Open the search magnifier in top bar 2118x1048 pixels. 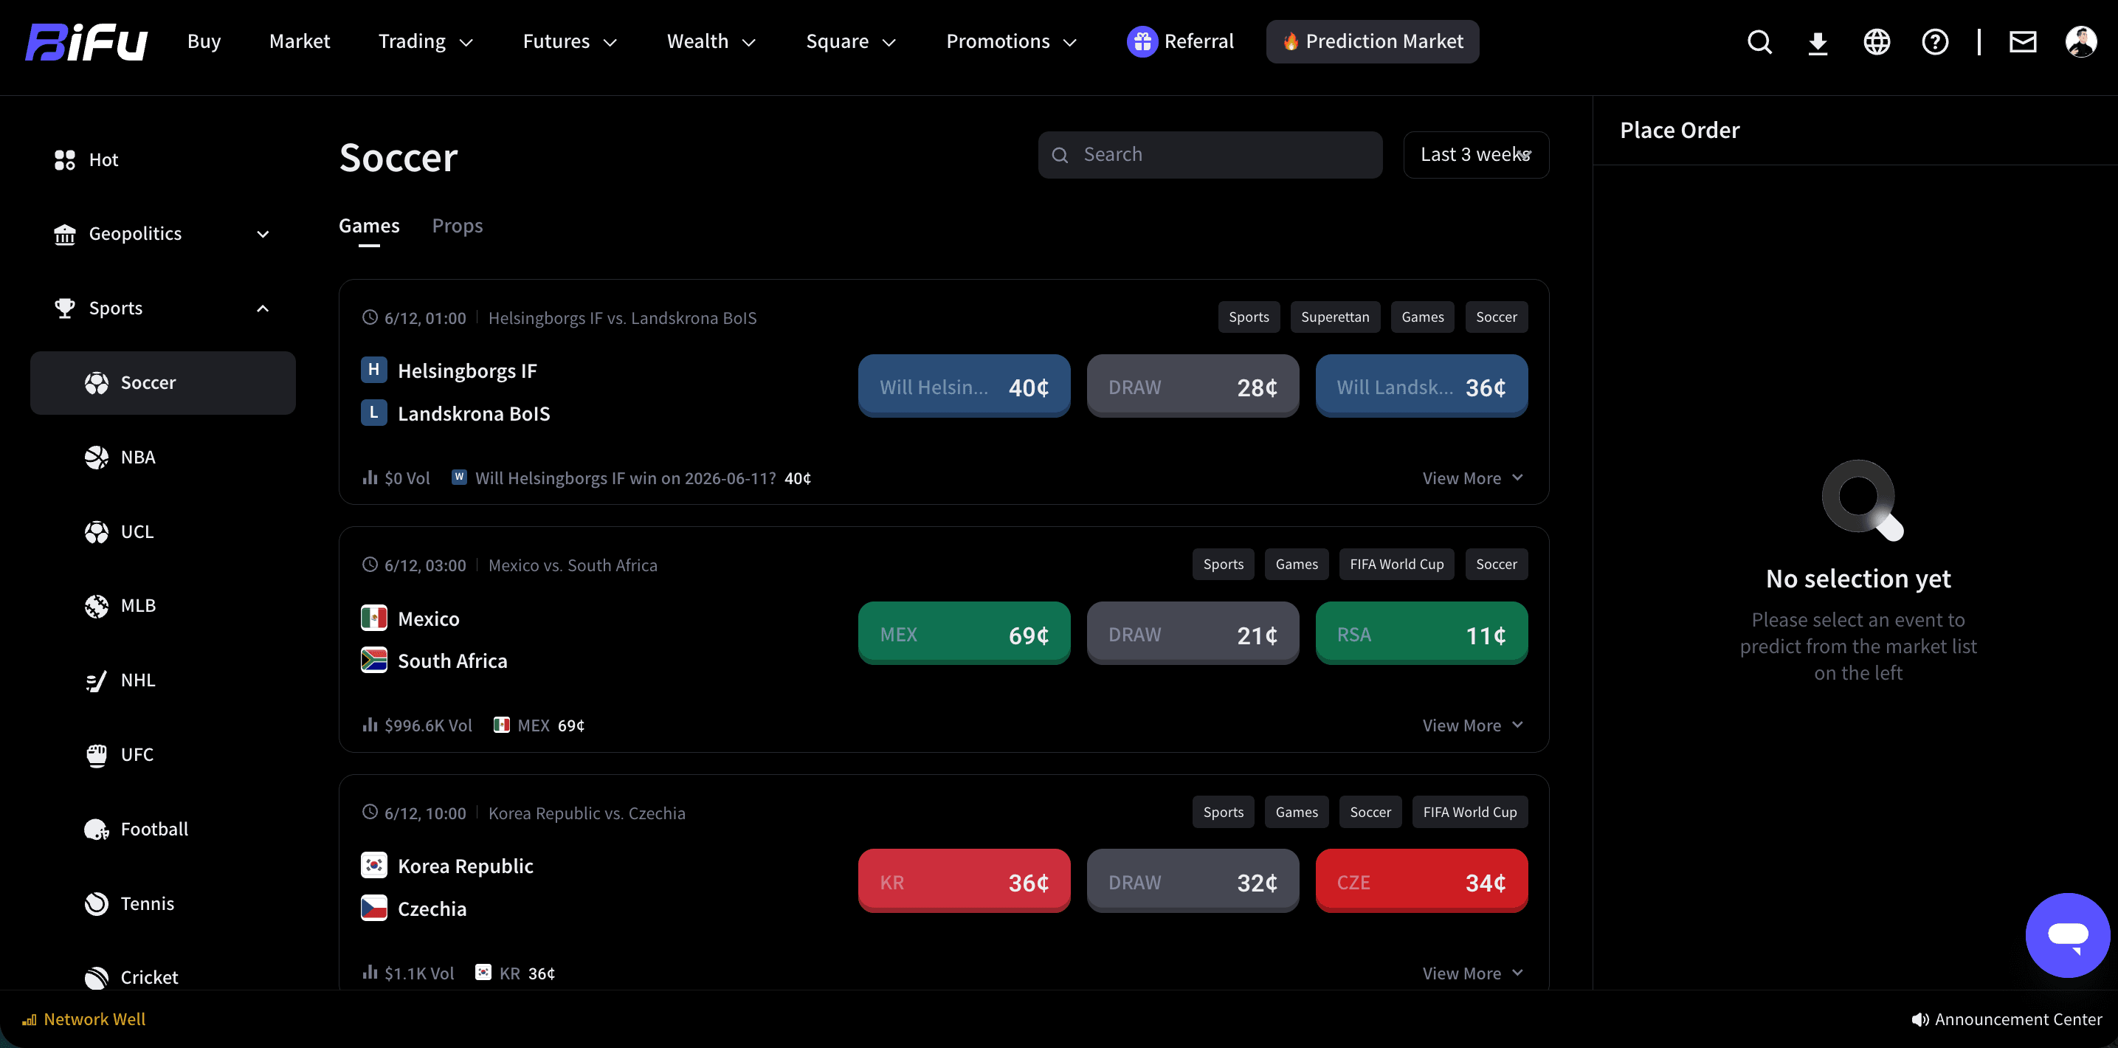pyautogui.click(x=1759, y=42)
